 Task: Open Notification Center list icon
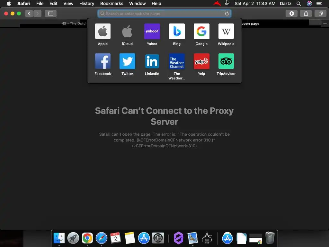click(318, 4)
